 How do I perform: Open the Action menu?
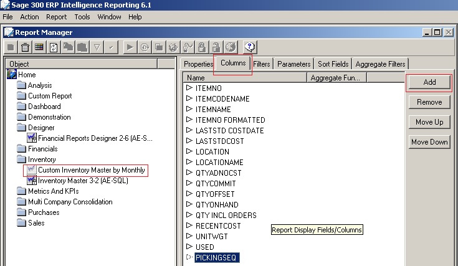pos(29,17)
